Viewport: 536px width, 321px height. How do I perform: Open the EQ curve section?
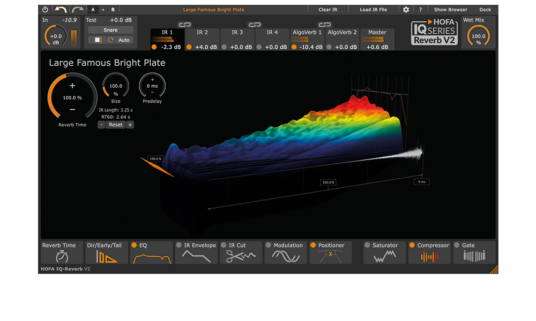[152, 253]
